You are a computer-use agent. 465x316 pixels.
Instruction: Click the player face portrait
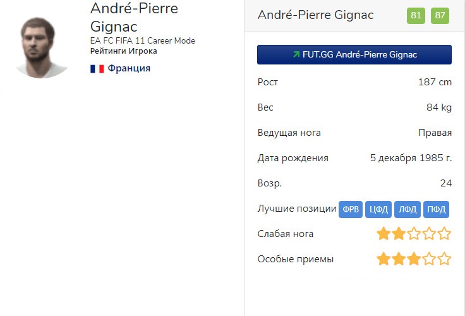tap(41, 47)
